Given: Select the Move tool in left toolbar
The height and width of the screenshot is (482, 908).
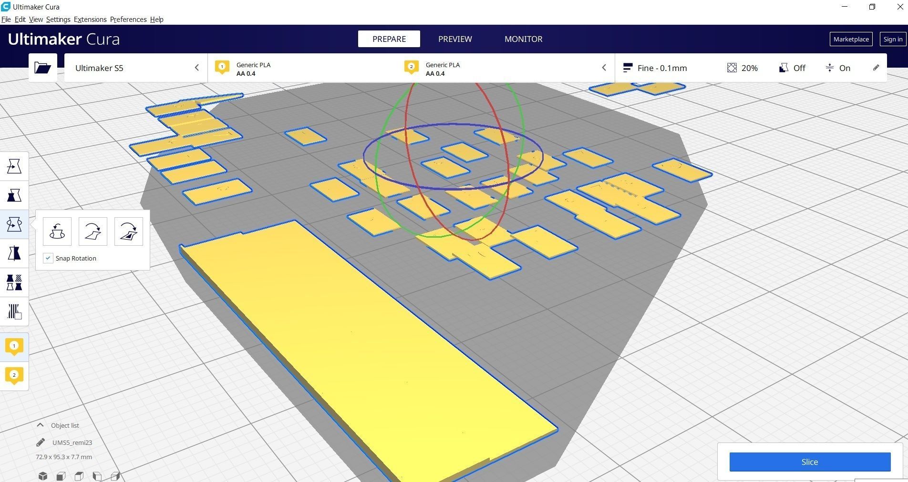Looking at the screenshot, I should (14, 166).
